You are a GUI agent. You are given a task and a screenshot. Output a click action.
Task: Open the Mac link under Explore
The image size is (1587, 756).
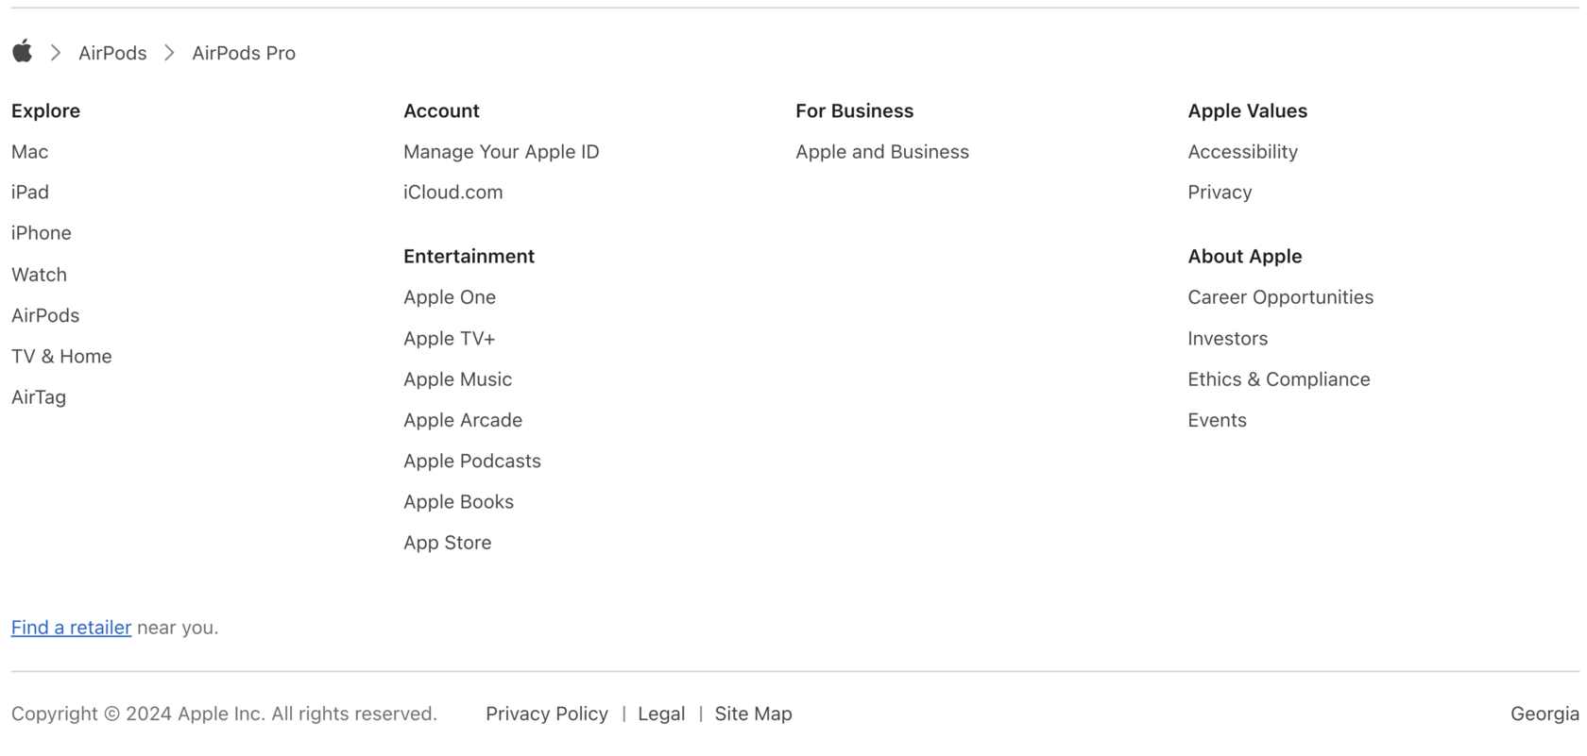click(30, 152)
